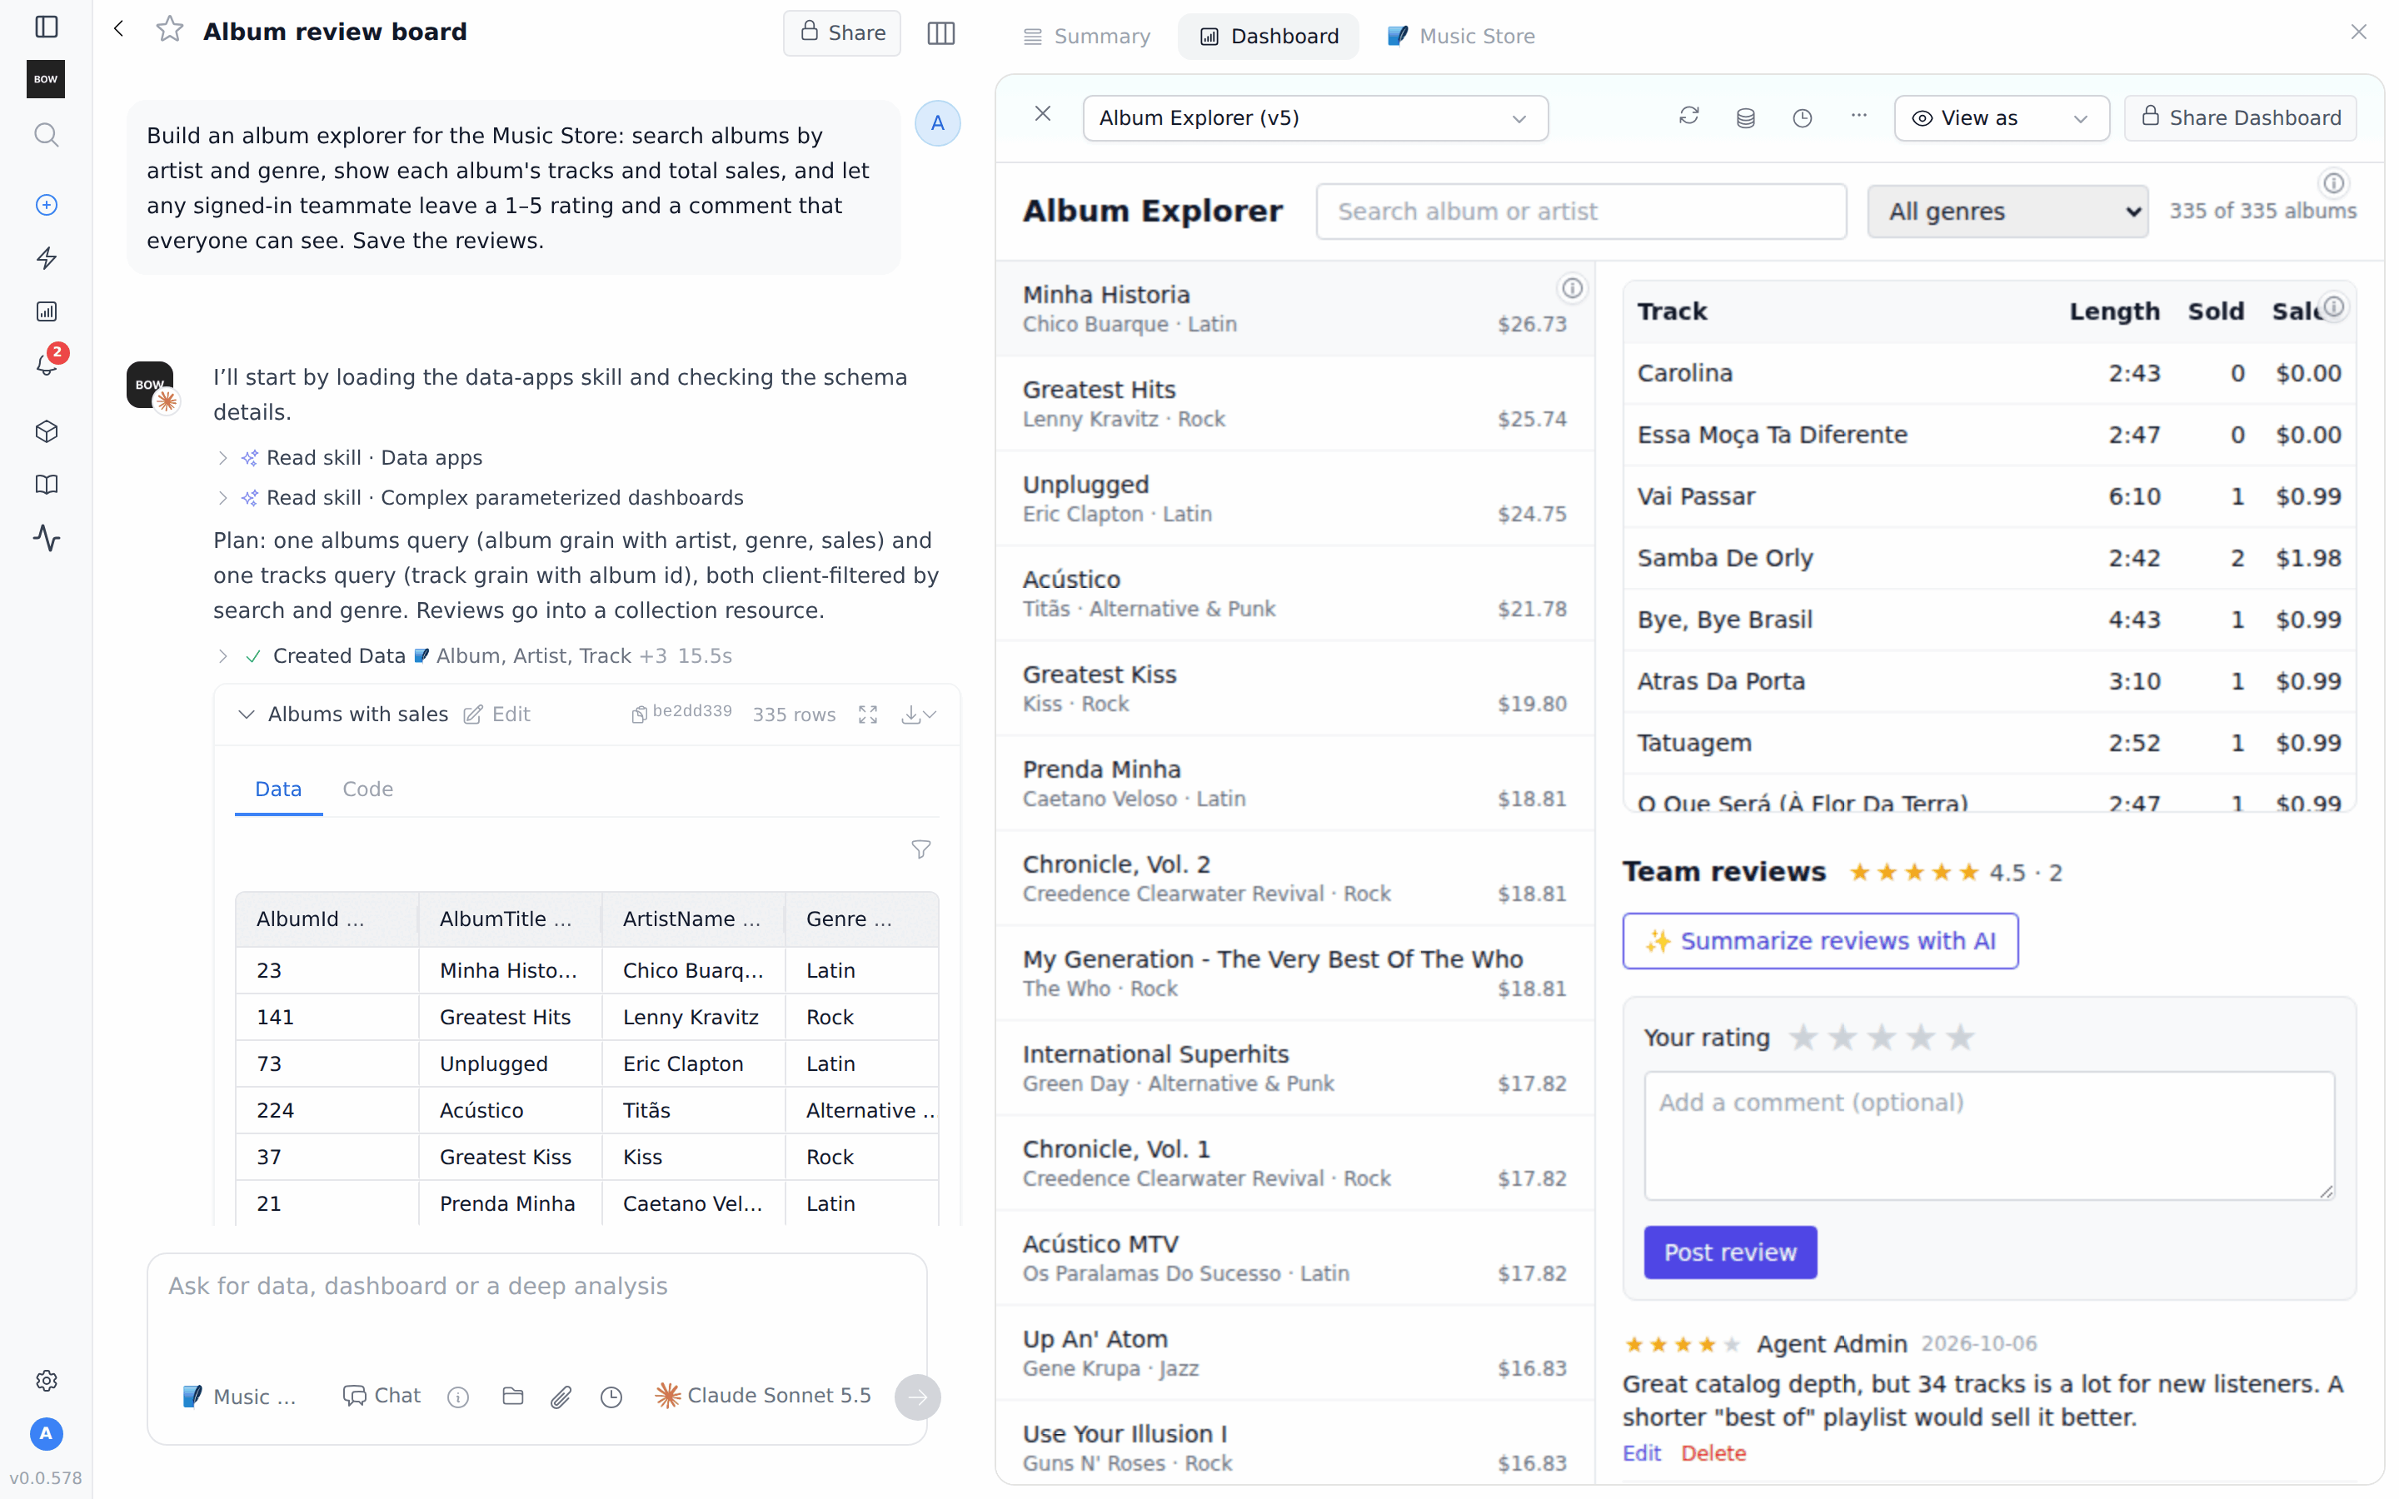2399x1499 pixels.
Task: Send the message with arrow button
Action: [917, 1397]
